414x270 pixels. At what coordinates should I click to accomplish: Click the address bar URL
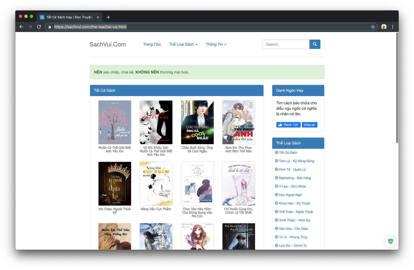(x=90, y=27)
